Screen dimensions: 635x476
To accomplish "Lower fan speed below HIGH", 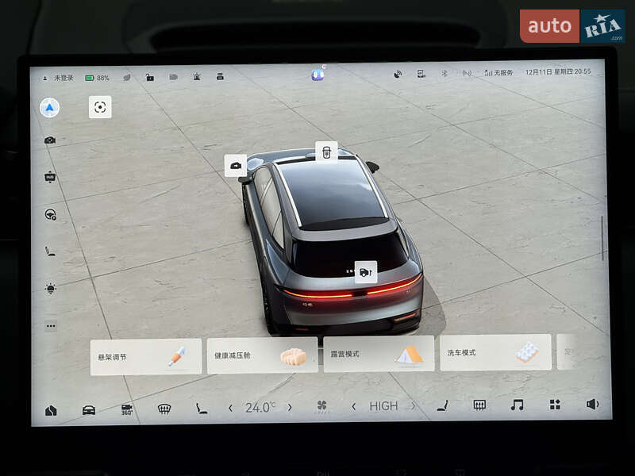I will [x=354, y=406].
